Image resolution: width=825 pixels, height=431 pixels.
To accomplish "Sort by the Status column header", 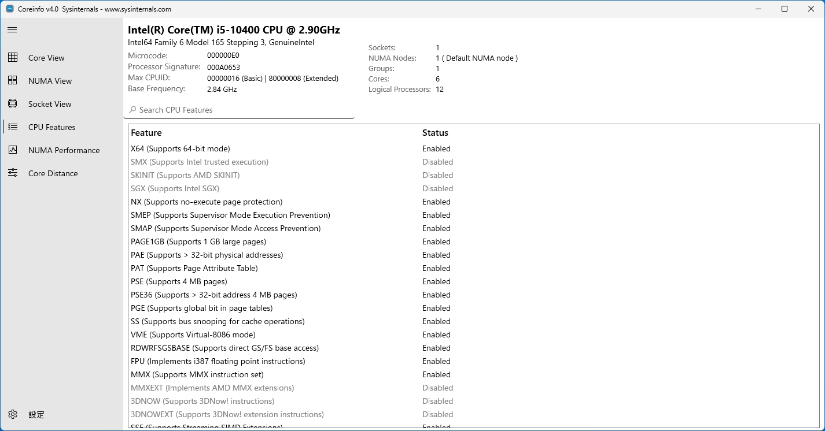I will 435,133.
